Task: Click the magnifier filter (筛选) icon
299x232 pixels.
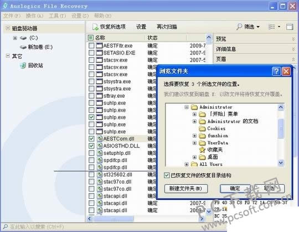Action: [x=239, y=27]
